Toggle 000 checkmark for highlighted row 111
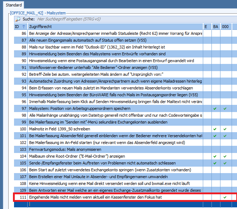The height and width of the screenshot is (209, 237). pos(225,197)
